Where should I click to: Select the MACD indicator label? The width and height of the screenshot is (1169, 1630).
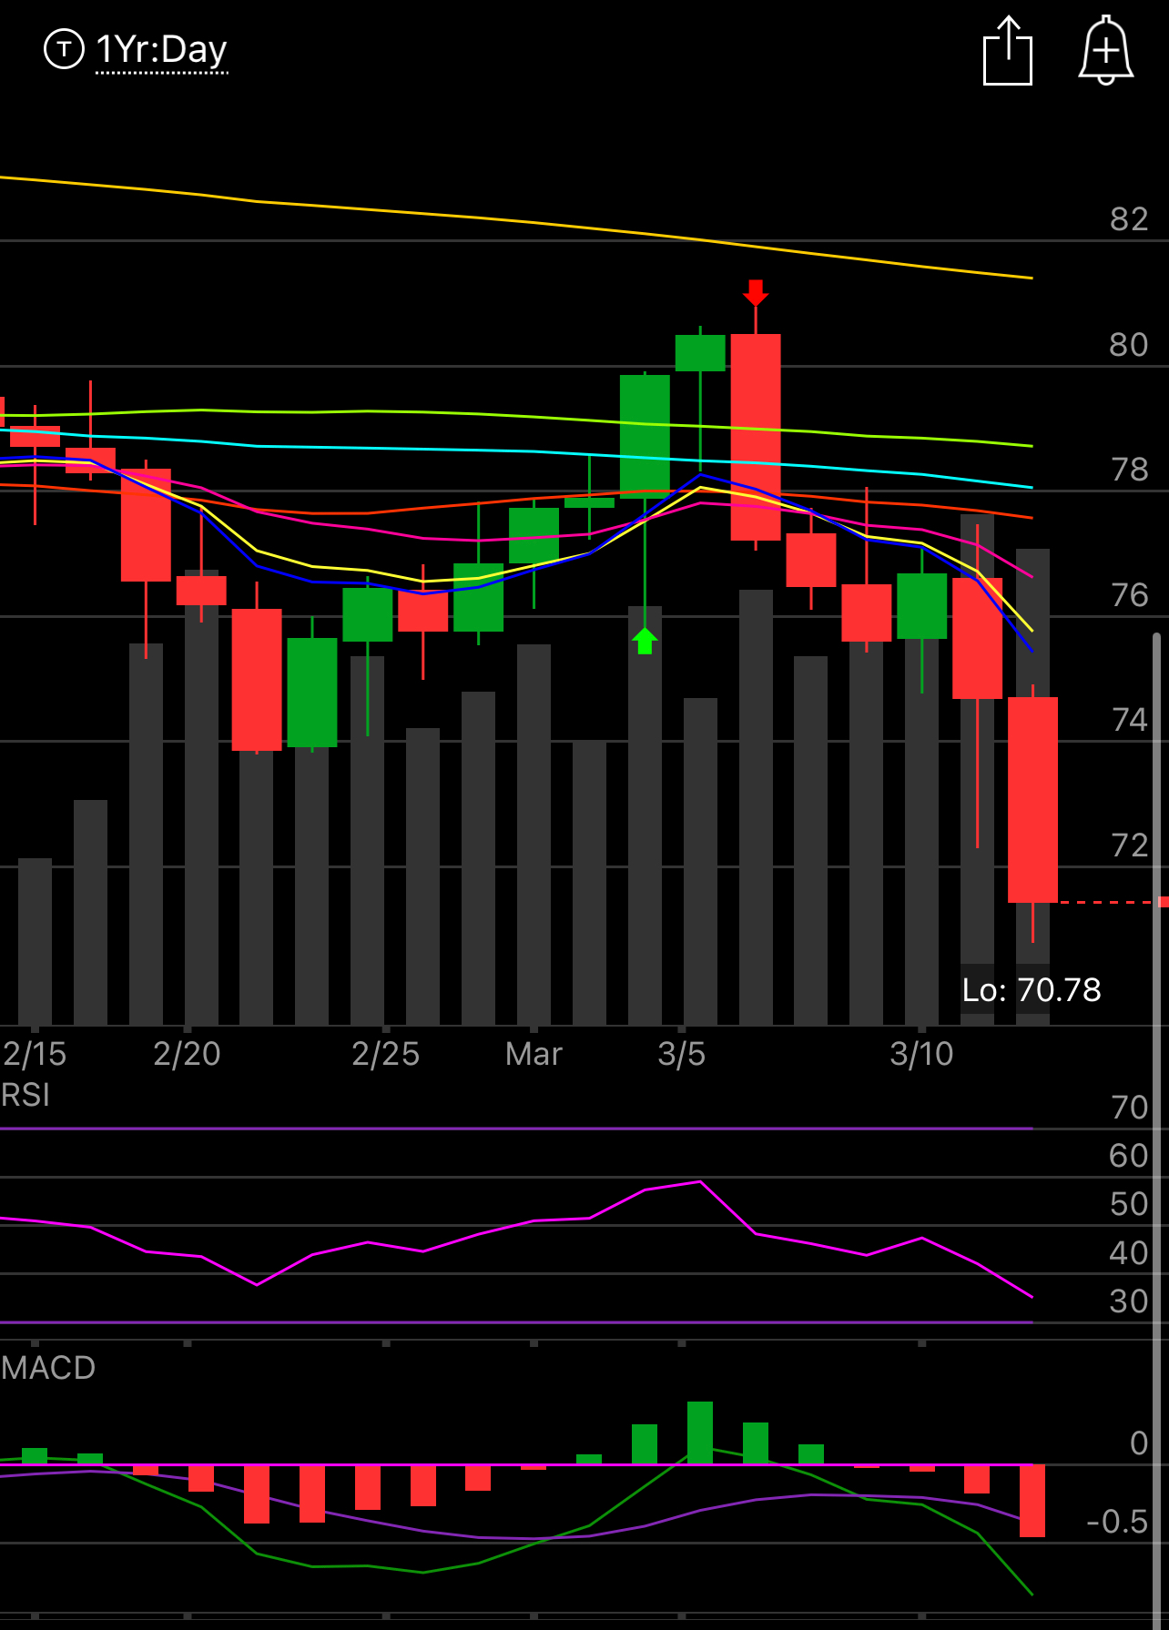click(x=48, y=1368)
